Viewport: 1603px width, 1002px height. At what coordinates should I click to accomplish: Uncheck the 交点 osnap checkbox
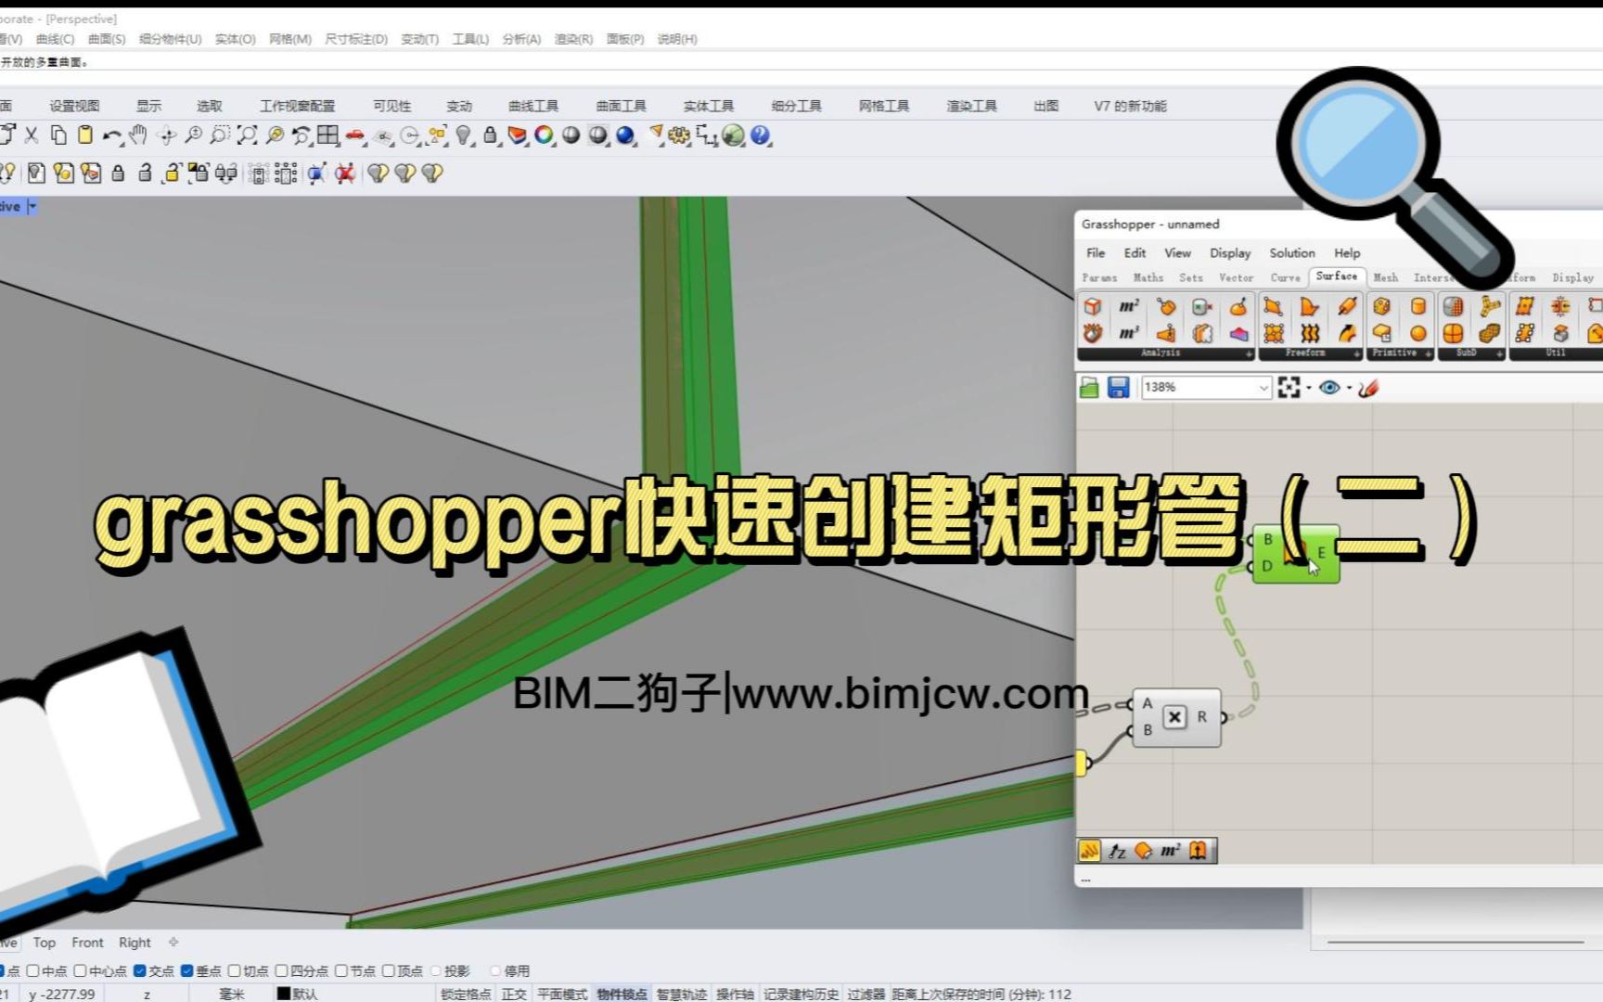click(x=140, y=970)
